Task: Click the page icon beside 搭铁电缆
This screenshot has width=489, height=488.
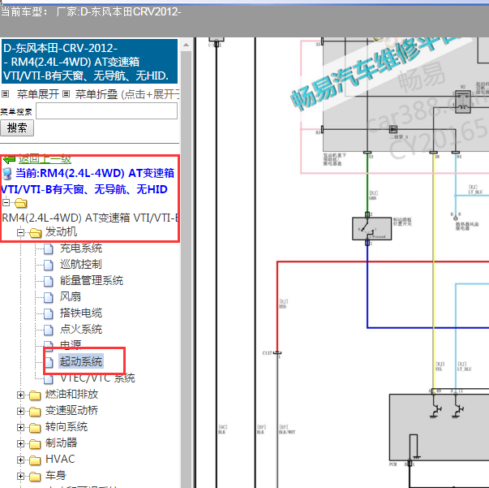Action: pos(49,313)
